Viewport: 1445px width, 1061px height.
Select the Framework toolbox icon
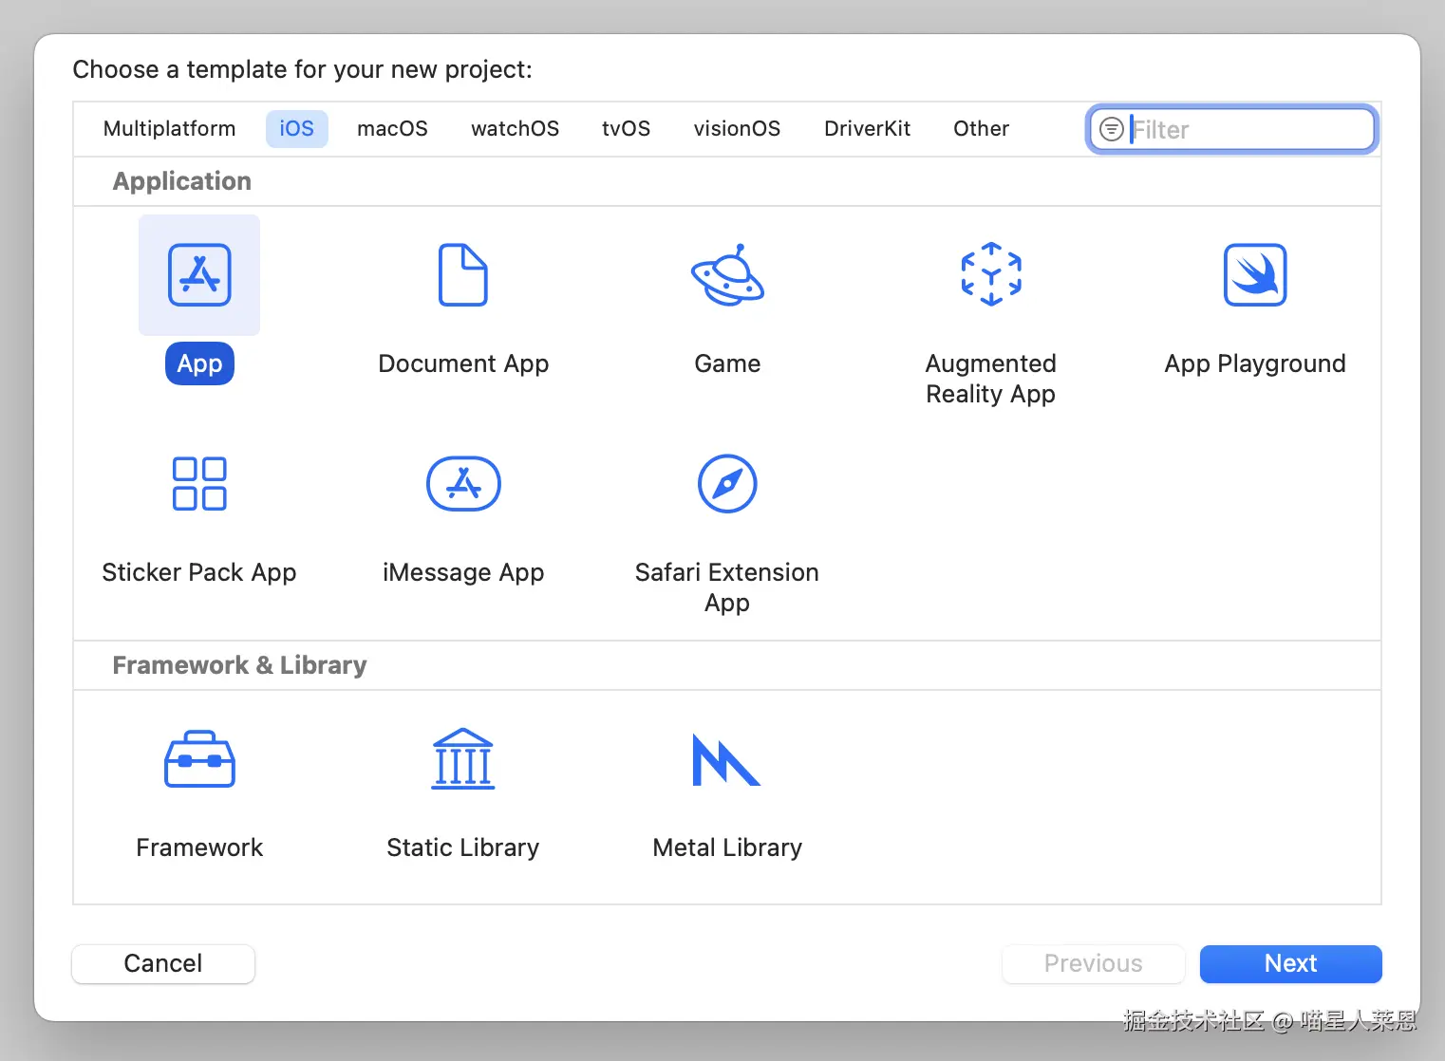click(x=199, y=759)
